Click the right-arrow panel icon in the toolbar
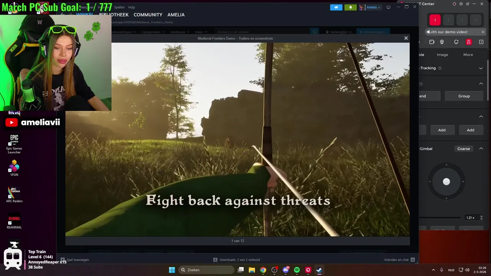This screenshot has height=276, width=491. (x=481, y=42)
